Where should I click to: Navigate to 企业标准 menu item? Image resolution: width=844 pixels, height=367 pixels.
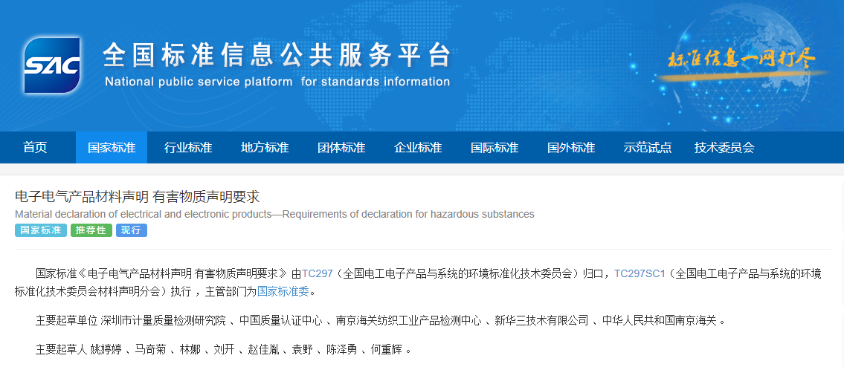point(418,147)
